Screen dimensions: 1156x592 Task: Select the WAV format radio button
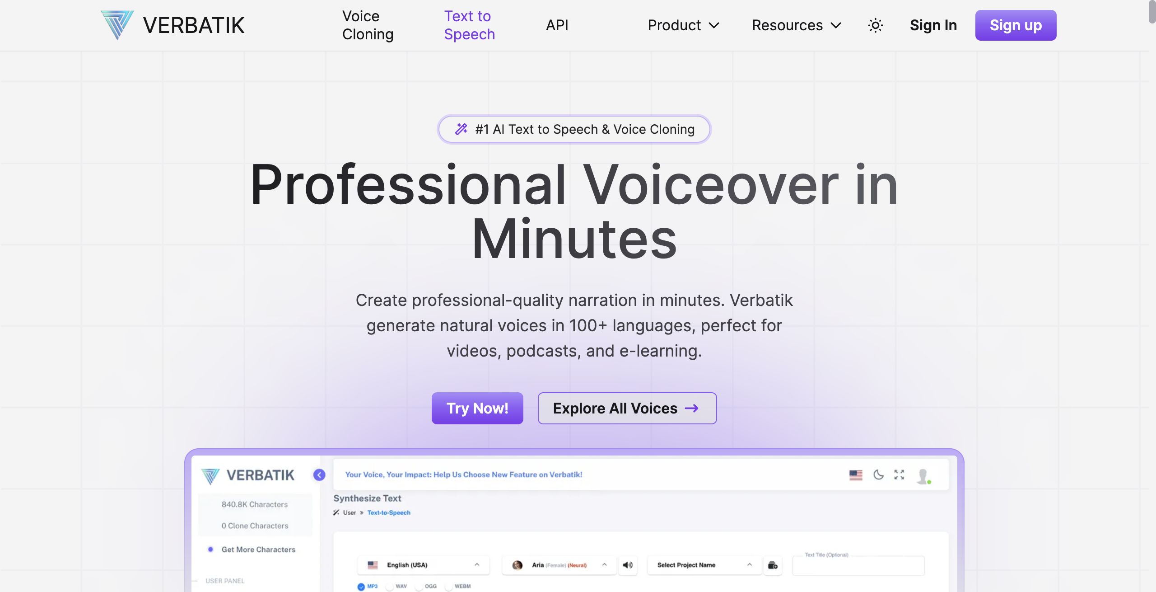point(389,587)
